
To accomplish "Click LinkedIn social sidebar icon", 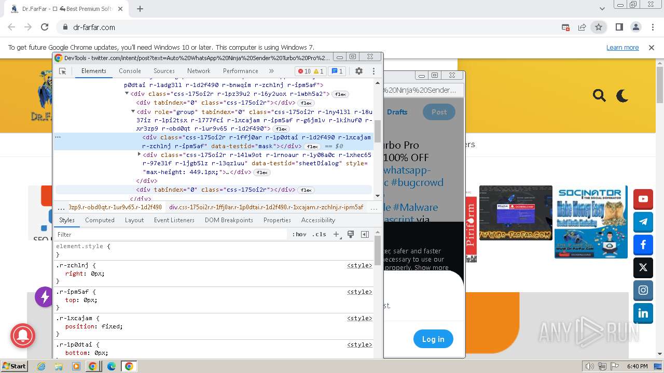I will [x=643, y=313].
